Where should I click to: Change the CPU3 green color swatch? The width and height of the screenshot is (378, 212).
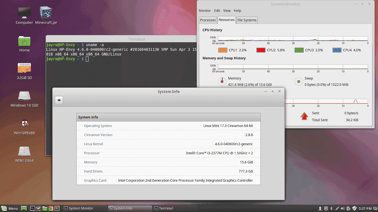[x=299, y=50]
